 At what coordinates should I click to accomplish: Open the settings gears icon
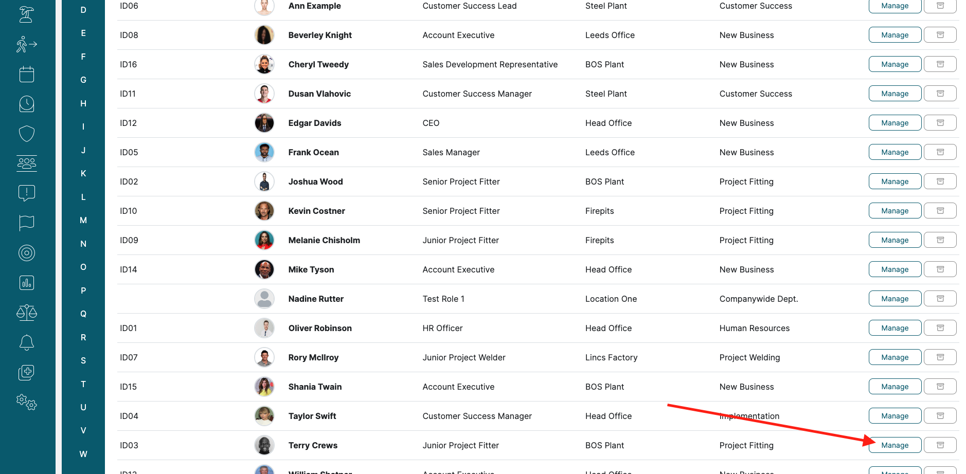pyautogui.click(x=27, y=402)
